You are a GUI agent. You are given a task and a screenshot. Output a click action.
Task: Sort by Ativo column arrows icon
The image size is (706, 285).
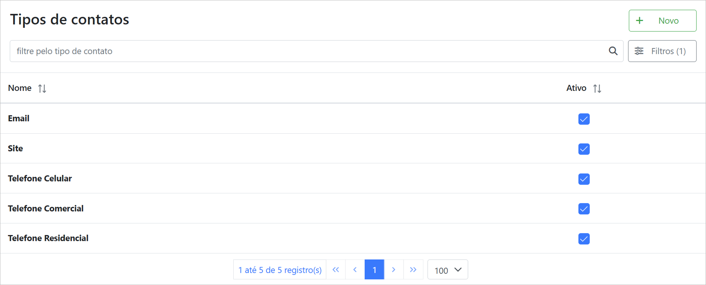pos(597,89)
